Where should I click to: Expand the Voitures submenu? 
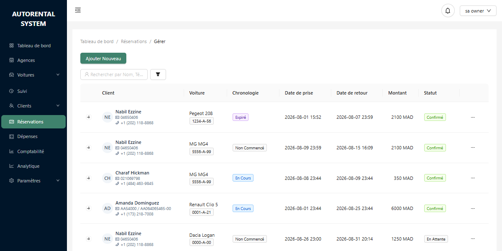click(33, 75)
